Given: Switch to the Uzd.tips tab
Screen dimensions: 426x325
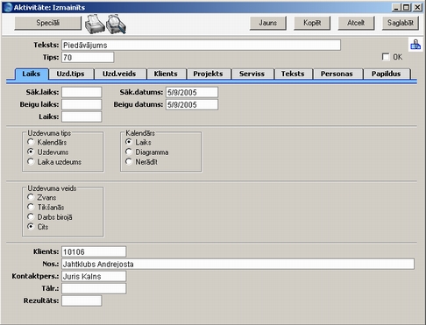Looking at the screenshot, I should click(71, 74).
